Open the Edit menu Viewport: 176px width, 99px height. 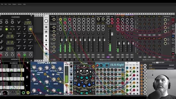click(5, 4)
